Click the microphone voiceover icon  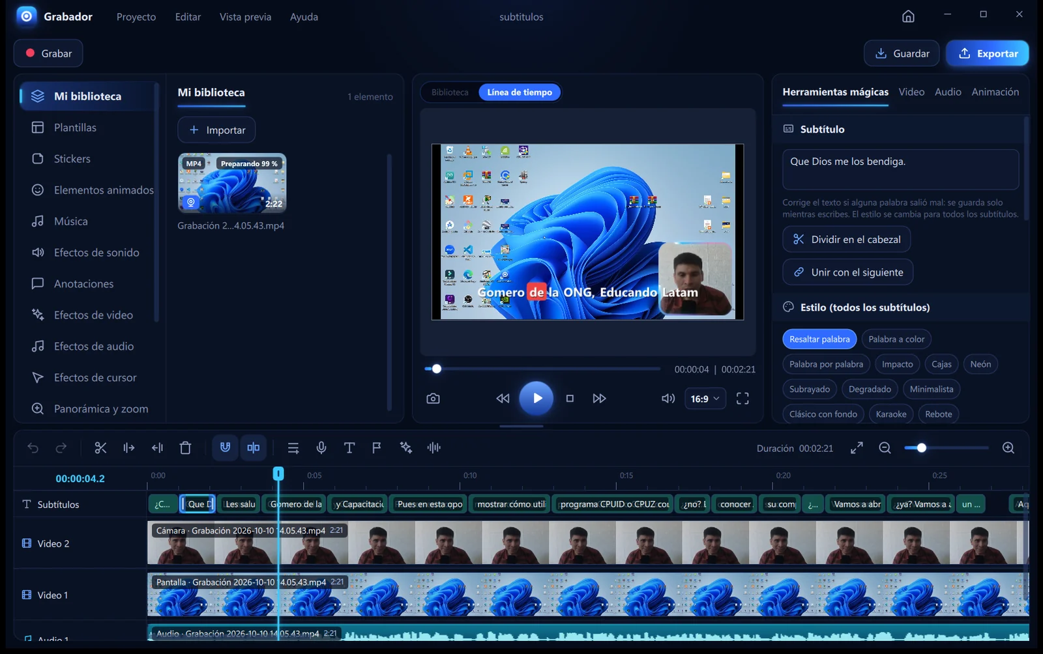click(321, 448)
